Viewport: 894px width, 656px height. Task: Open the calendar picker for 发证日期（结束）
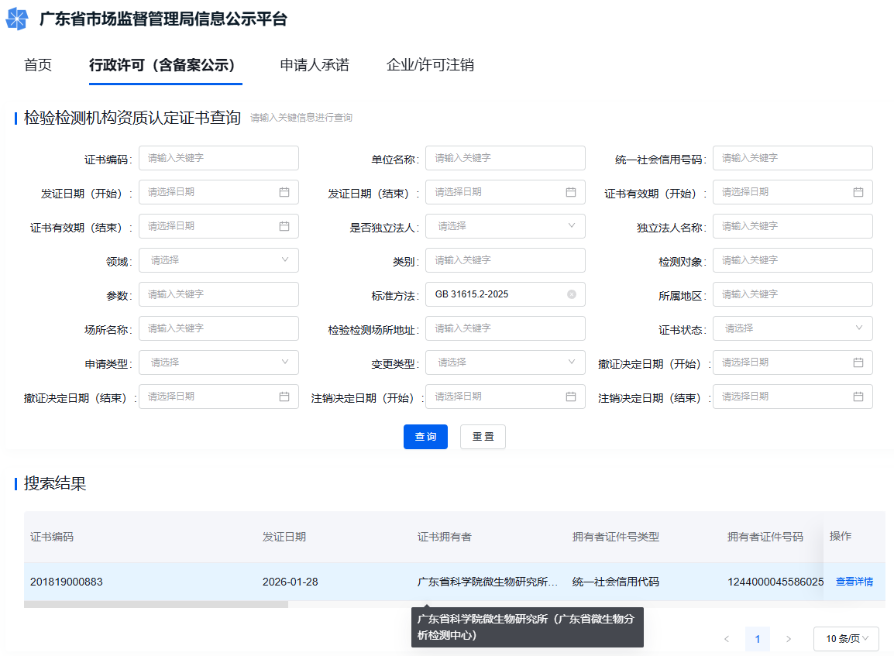pyautogui.click(x=571, y=191)
